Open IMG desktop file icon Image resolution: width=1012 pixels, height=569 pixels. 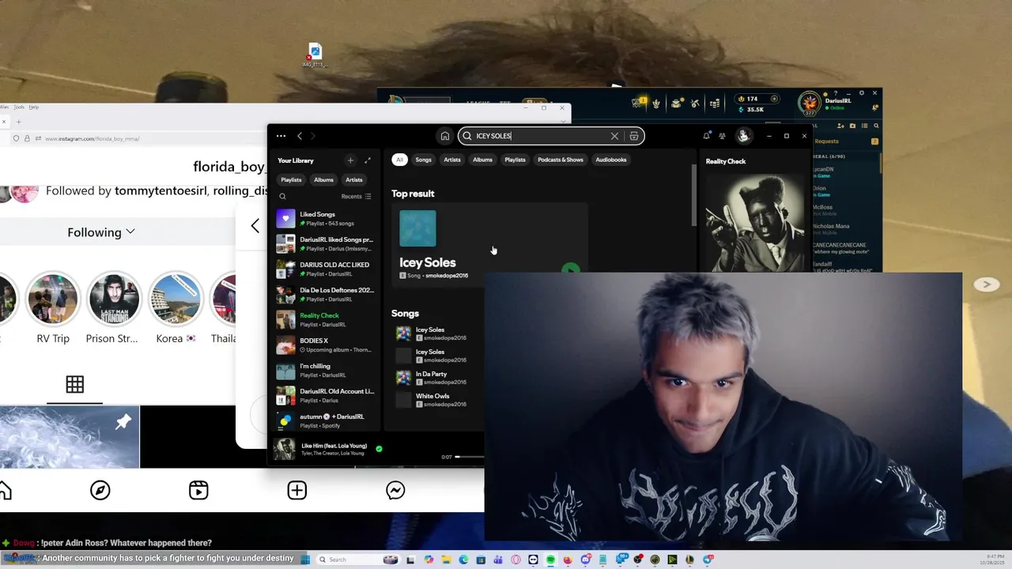[315, 55]
